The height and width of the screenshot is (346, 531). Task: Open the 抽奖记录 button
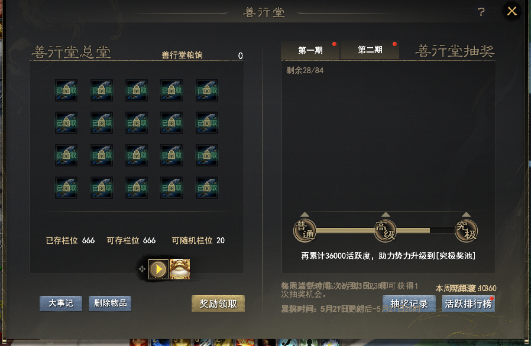coord(409,303)
